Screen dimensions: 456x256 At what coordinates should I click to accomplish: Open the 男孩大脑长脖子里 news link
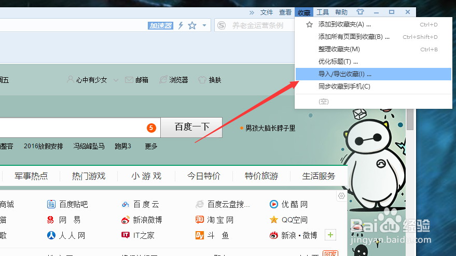point(270,128)
